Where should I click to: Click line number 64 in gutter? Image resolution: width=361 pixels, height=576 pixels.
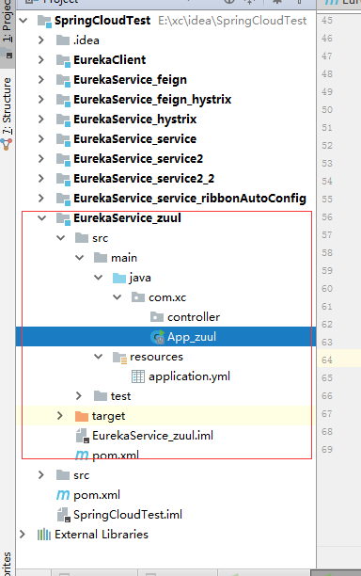click(327, 360)
